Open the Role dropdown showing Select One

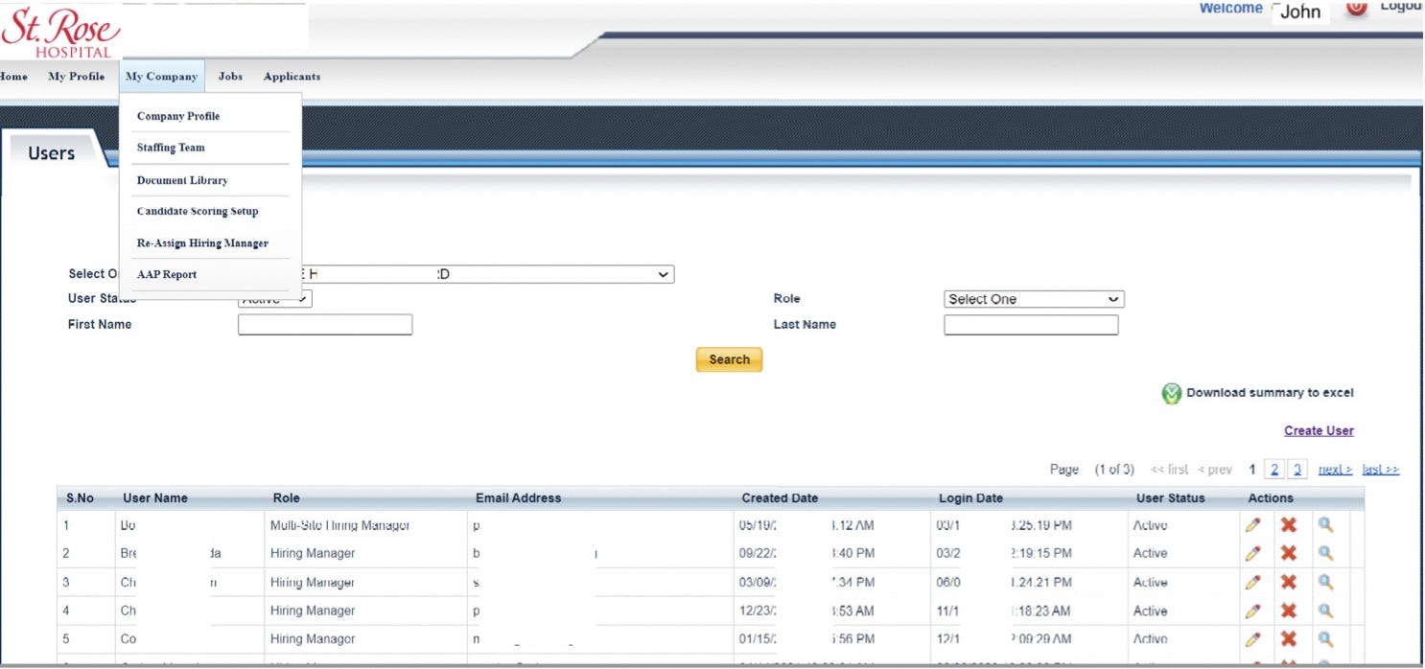pyautogui.click(x=1031, y=298)
